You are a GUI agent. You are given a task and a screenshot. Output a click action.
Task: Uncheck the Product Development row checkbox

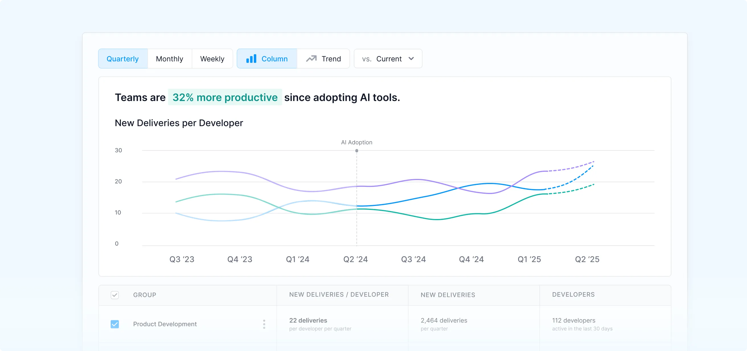pos(115,324)
